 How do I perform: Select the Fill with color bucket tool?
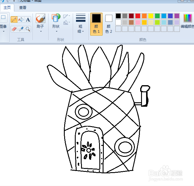21,19
